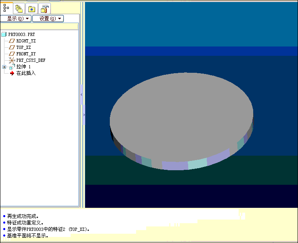Viewport: 298px width, 243px height.
Task: Click message 再生成功完成。
Action: [x=23, y=216]
